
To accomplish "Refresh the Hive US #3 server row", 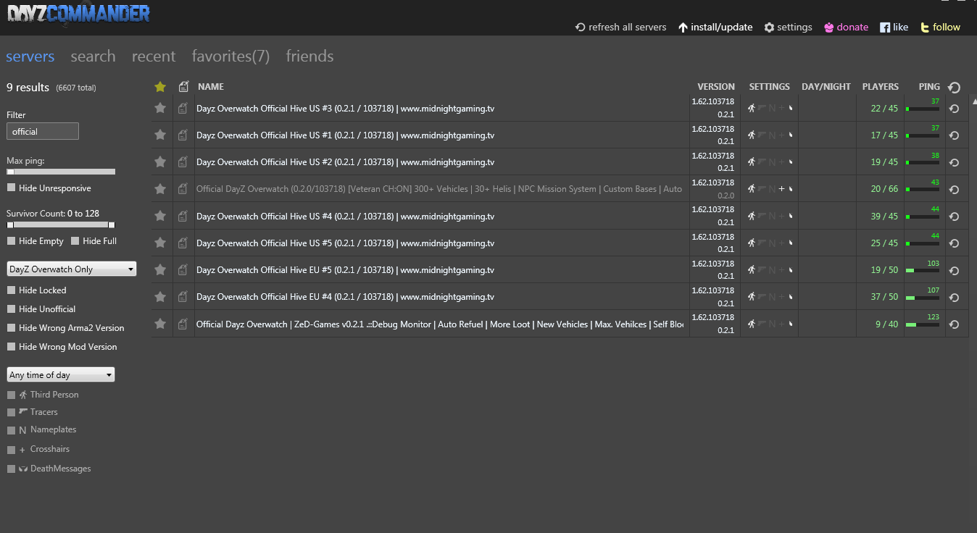I will point(955,109).
